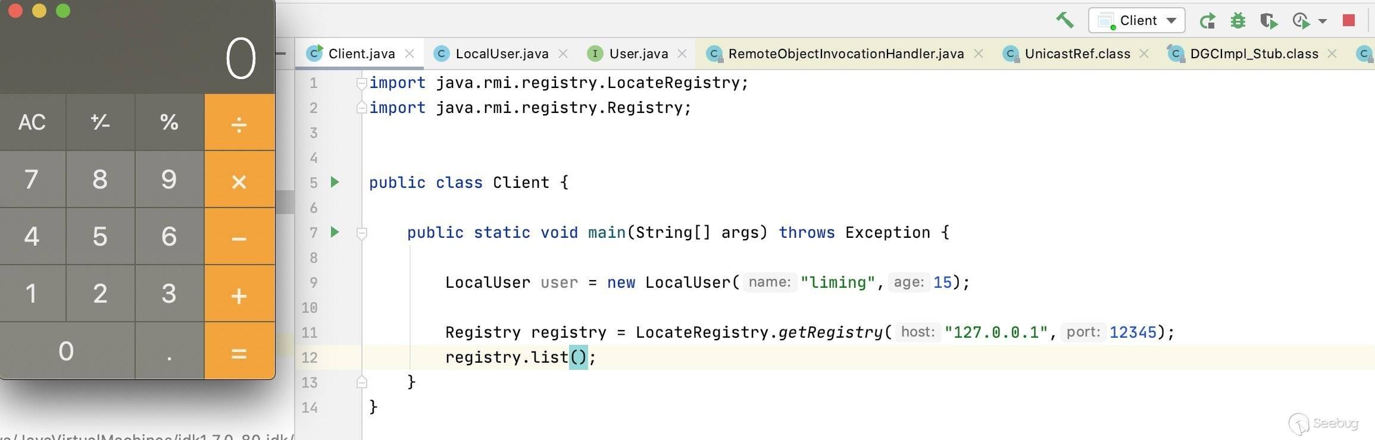The width and height of the screenshot is (1375, 440).
Task: Select the Calculator divide operator
Action: pos(239,122)
